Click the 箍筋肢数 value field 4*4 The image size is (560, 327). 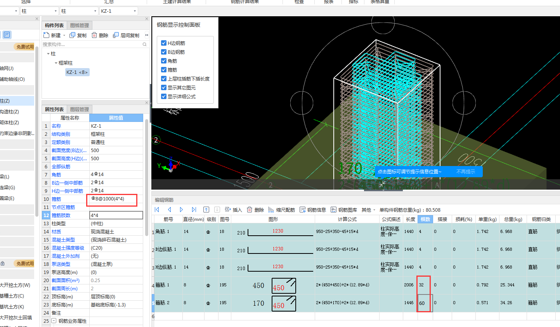[x=116, y=215]
